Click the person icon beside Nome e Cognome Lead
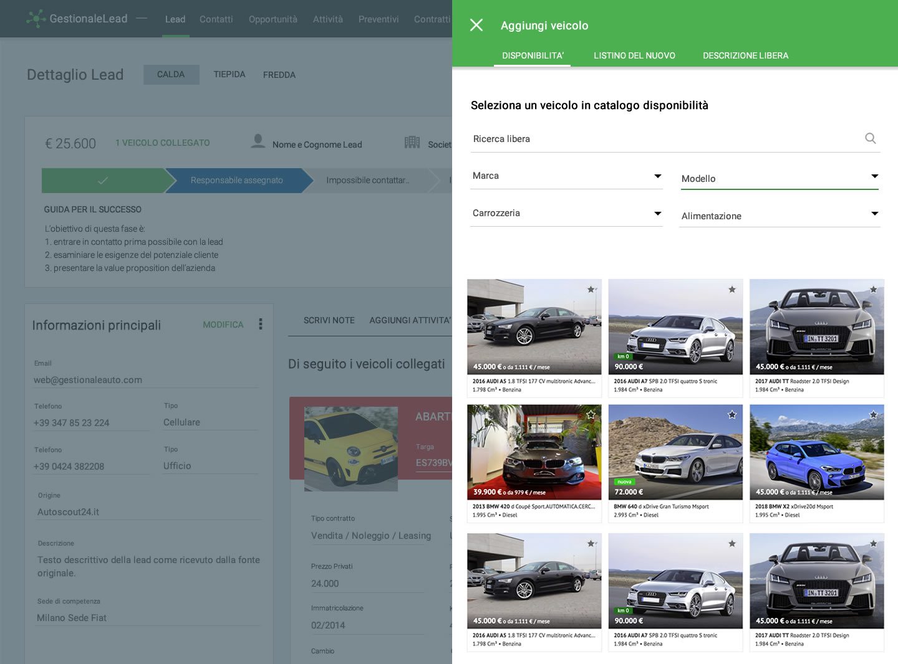 point(258,141)
